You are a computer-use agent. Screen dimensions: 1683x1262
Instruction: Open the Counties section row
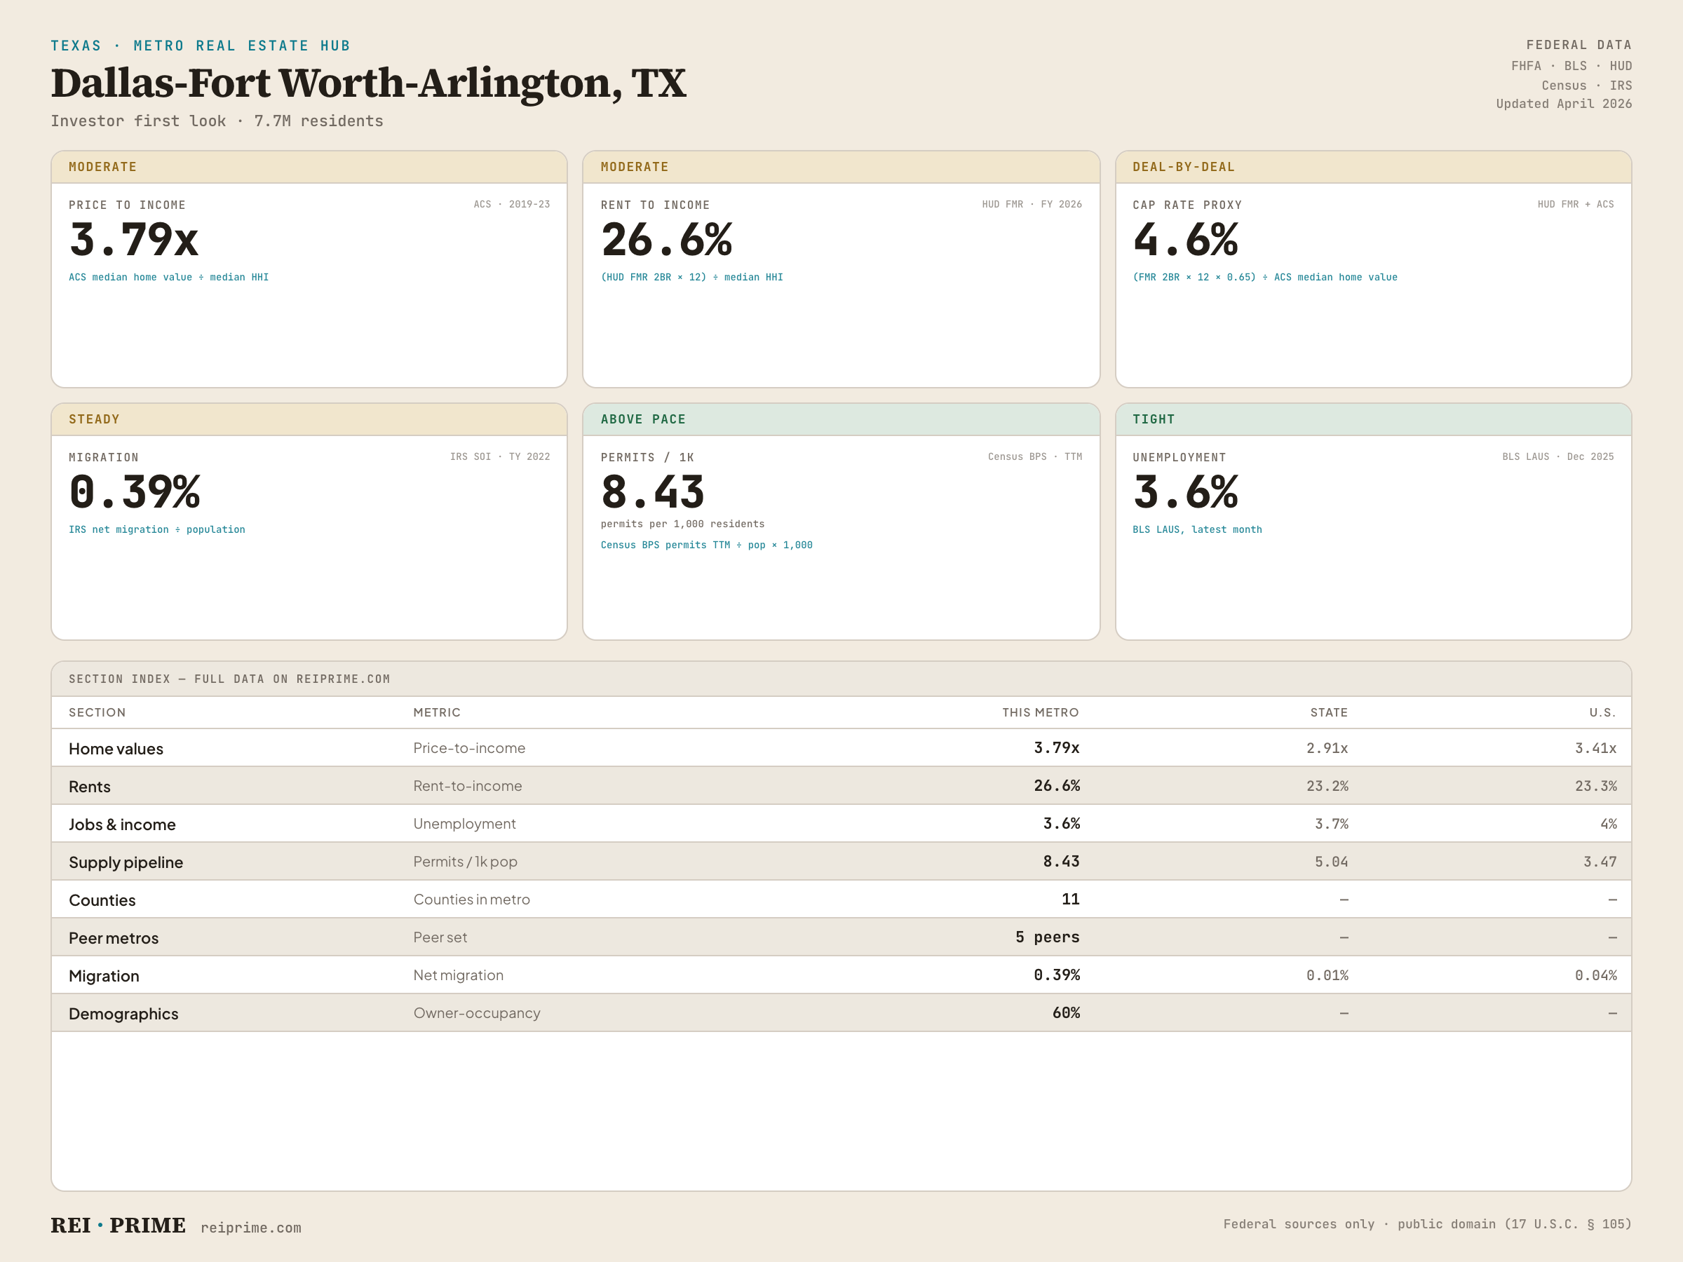click(x=841, y=899)
